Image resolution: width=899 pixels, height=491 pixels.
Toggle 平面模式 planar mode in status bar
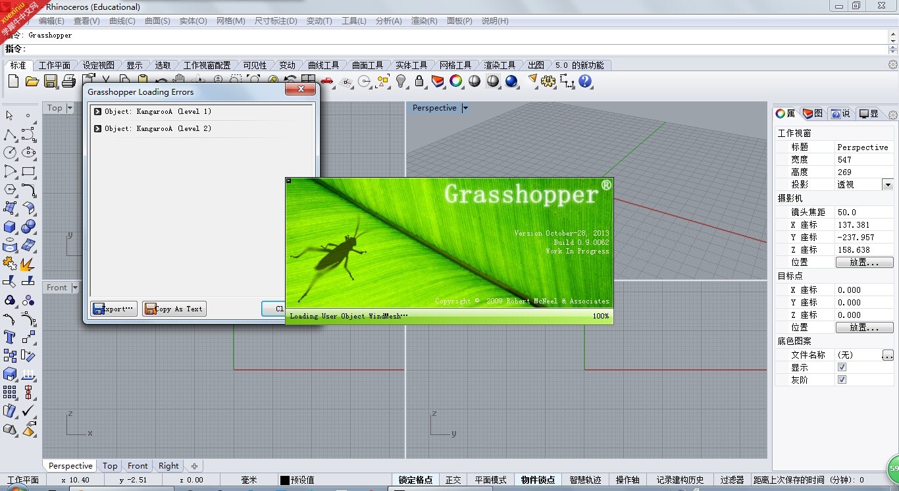491,480
